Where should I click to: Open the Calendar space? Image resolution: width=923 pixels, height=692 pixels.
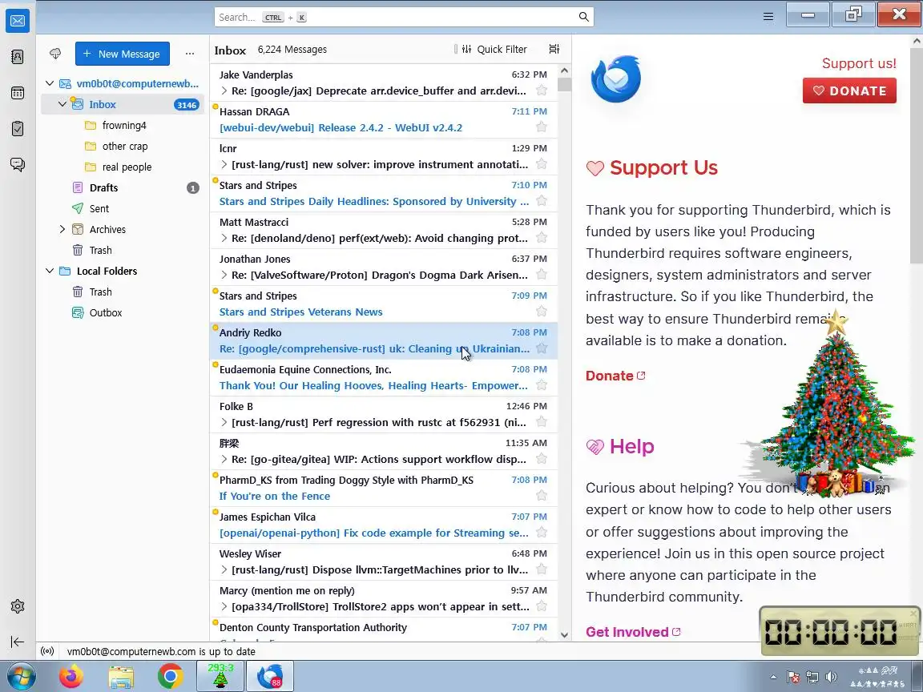[x=18, y=93]
